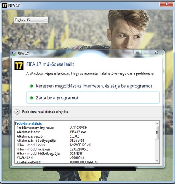Screen dimensions: 175x184
Task: Click scroll up arrow in details box
Action: click(x=157, y=123)
